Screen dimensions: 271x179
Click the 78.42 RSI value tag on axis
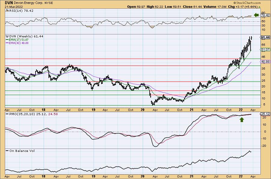(x=265, y=15)
